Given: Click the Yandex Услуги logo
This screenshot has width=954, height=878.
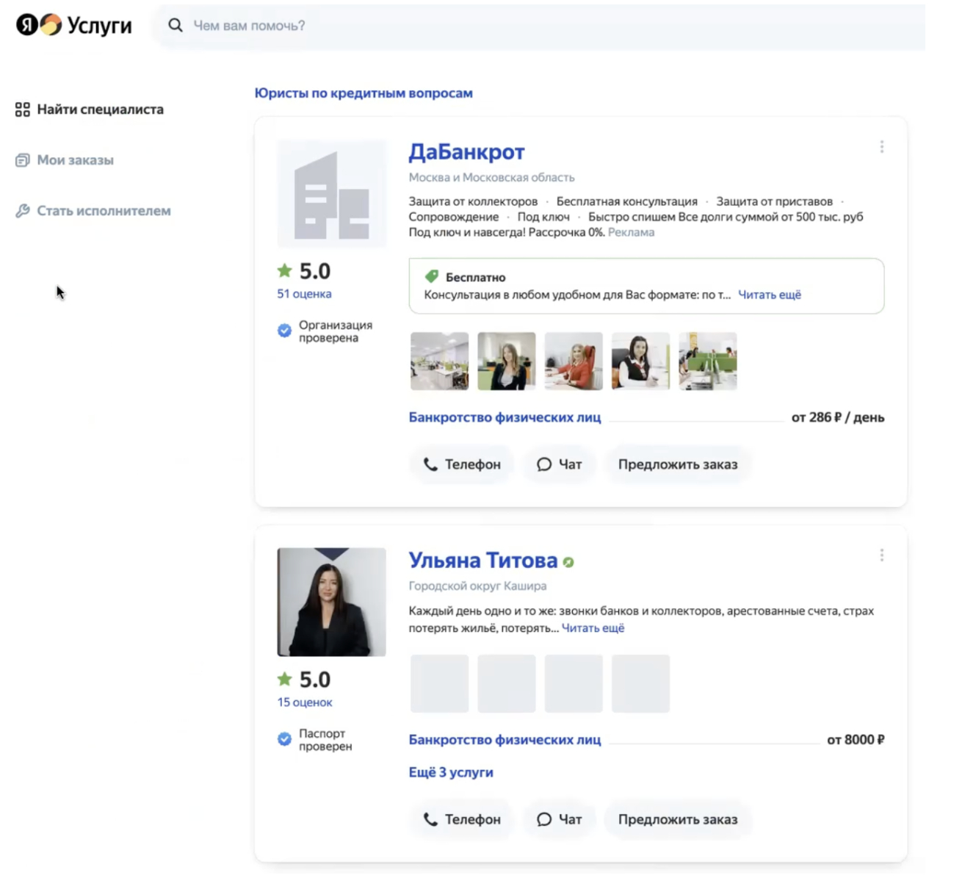Looking at the screenshot, I should pyautogui.click(x=73, y=25).
